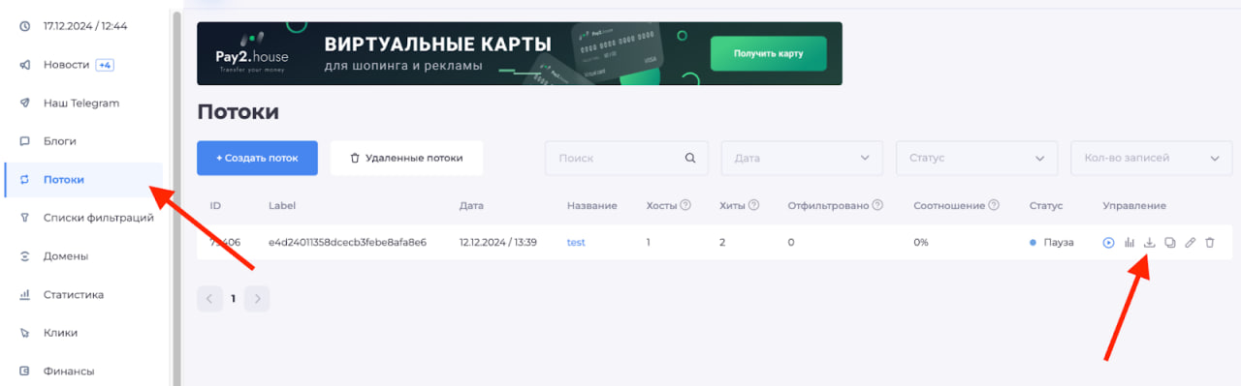Expand the Статус filter dropdown

coord(976,158)
